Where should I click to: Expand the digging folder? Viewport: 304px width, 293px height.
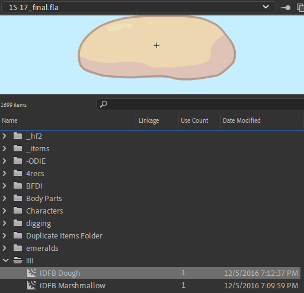(4, 223)
